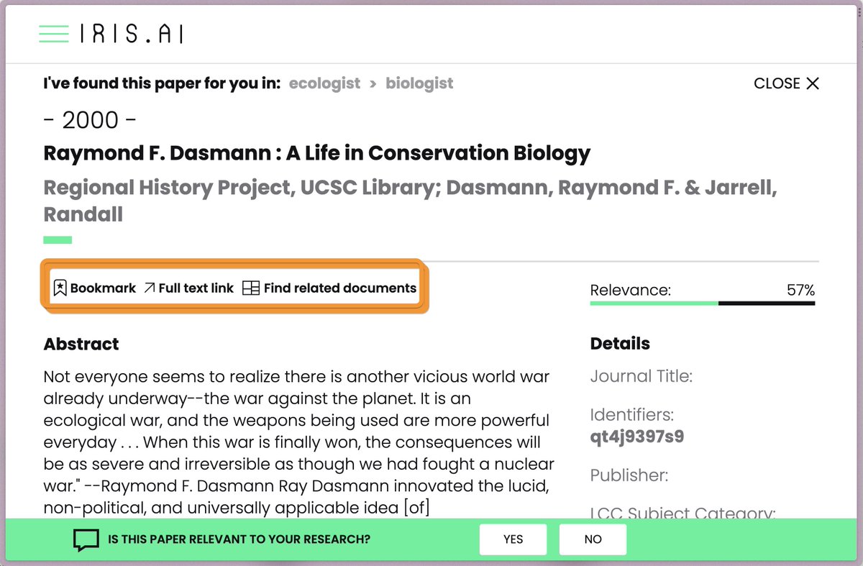Click CLOSE to dismiss the paper view
The width and height of the screenshot is (863, 566).
coord(778,83)
